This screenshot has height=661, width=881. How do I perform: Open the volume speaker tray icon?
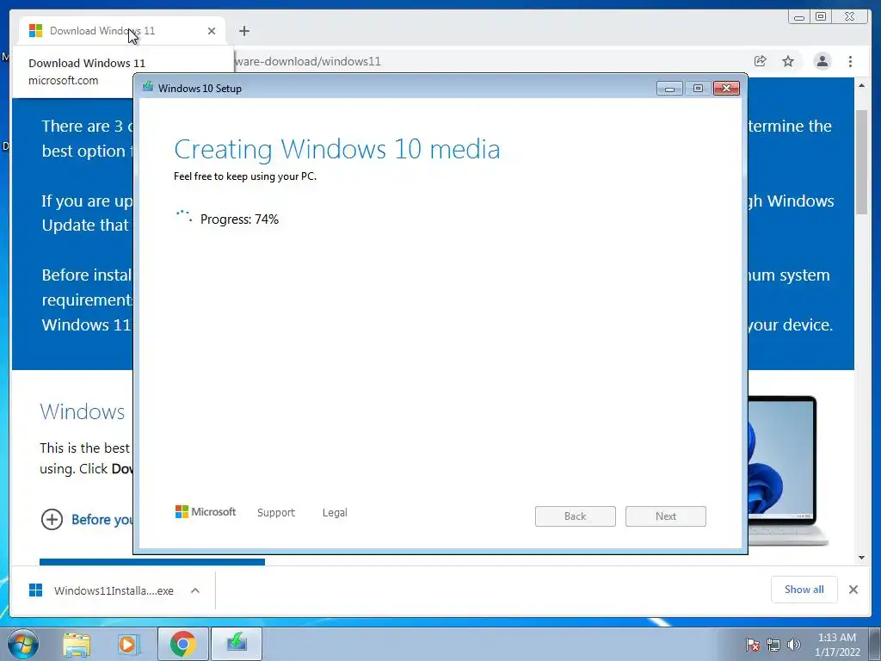point(794,645)
